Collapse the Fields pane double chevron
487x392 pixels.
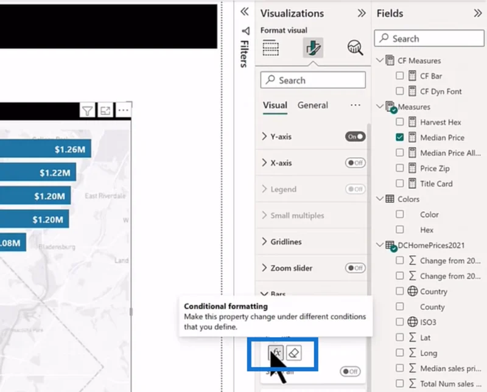[478, 13]
